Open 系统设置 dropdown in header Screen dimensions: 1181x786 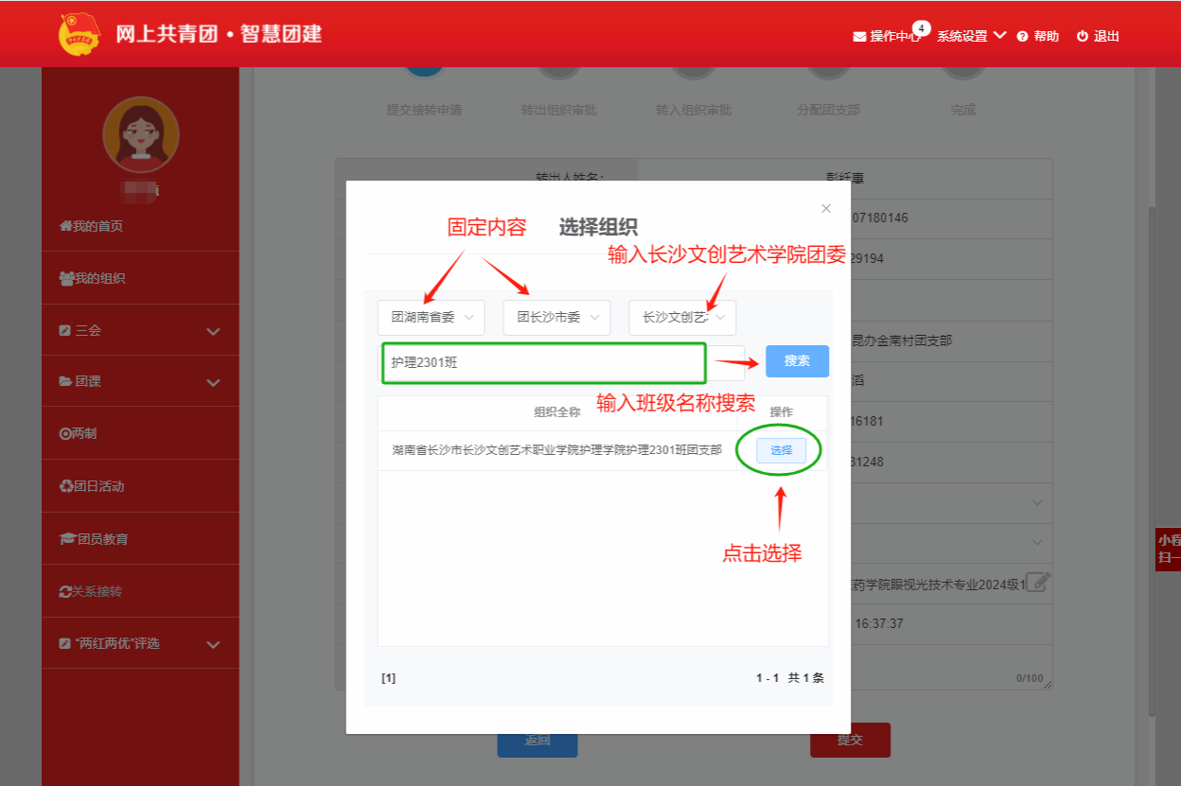pyautogui.click(x=971, y=36)
